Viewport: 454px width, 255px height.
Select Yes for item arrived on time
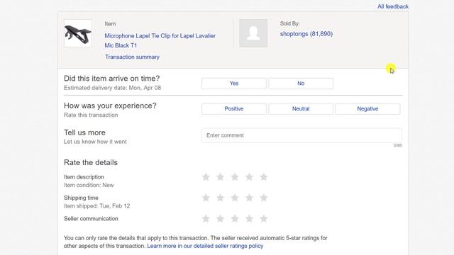coord(234,84)
